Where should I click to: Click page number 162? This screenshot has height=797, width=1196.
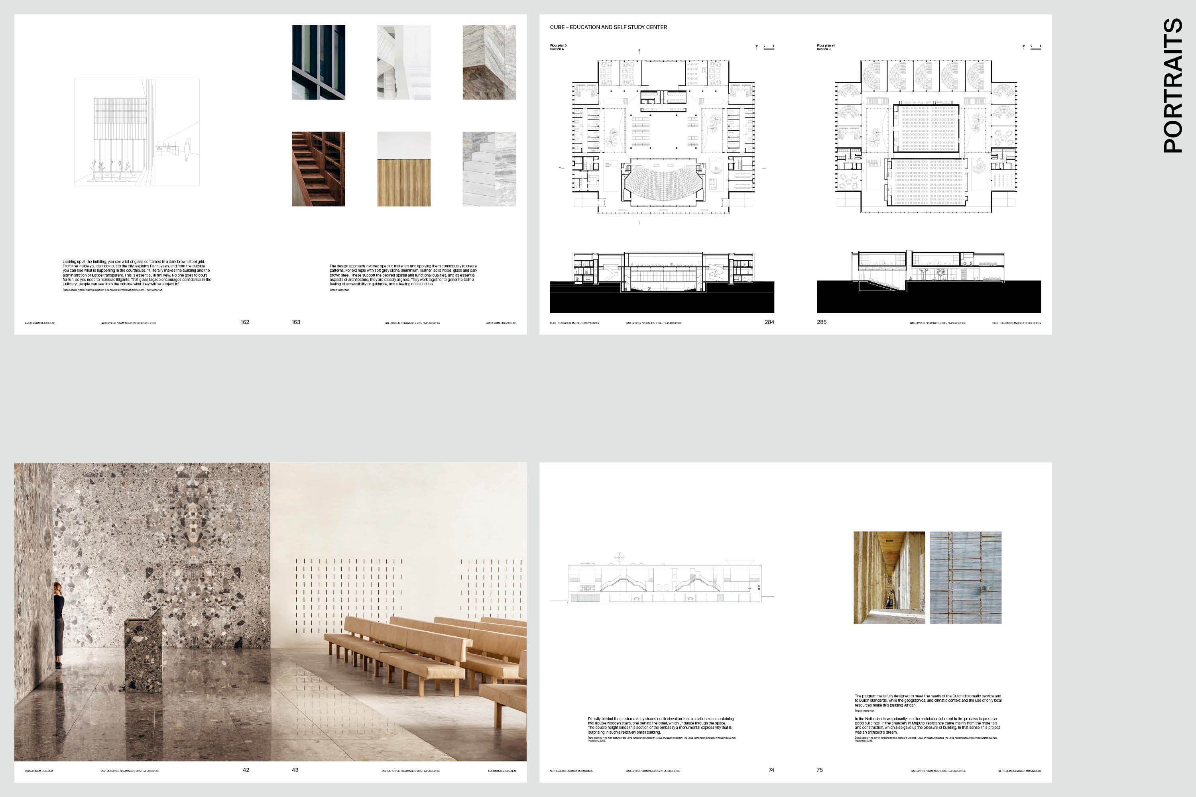click(x=245, y=322)
